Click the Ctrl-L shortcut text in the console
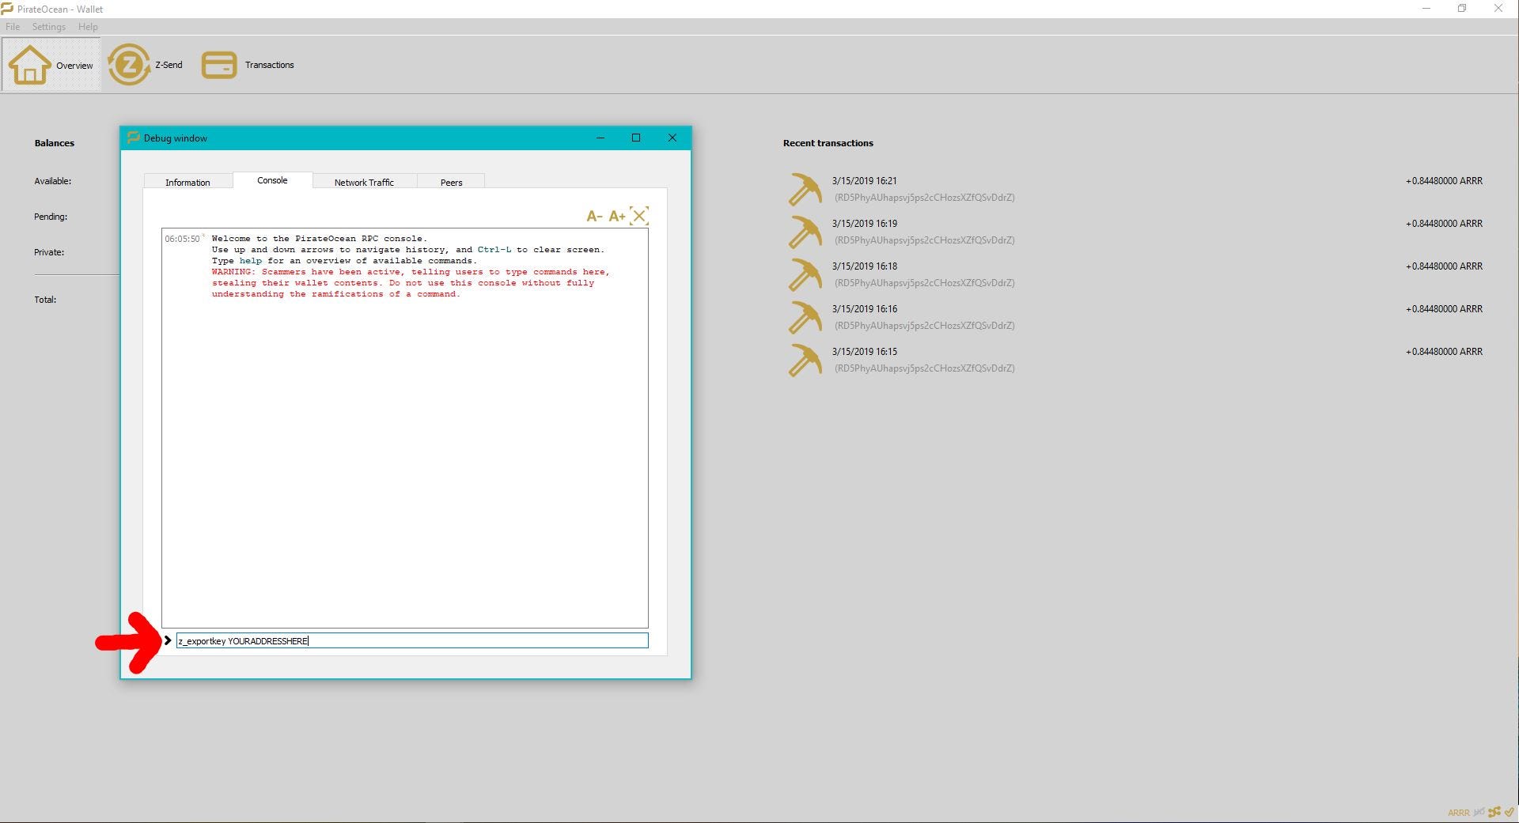The width and height of the screenshot is (1519, 823). pos(494,250)
